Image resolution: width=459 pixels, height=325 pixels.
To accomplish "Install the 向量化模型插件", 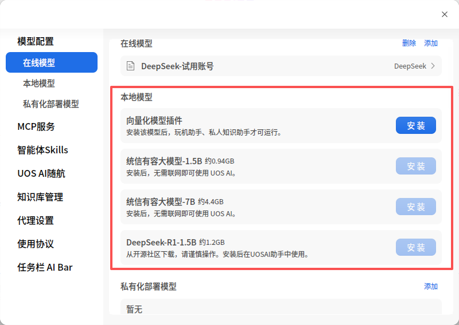I will [x=415, y=125].
